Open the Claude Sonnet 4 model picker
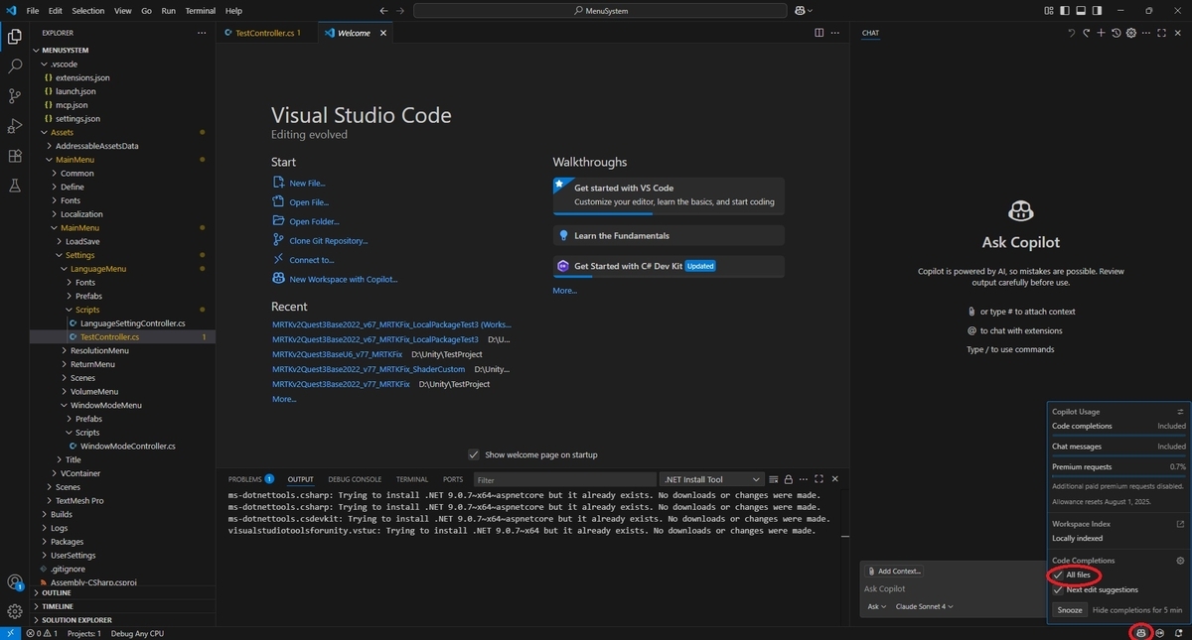Viewport: 1192px width, 640px height. (x=925, y=606)
